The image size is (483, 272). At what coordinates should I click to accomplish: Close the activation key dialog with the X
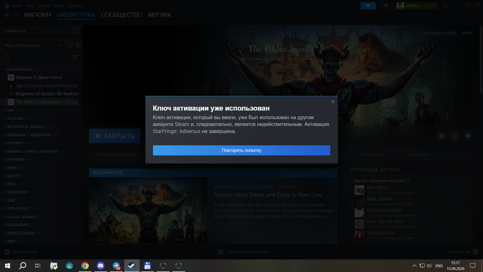(333, 102)
